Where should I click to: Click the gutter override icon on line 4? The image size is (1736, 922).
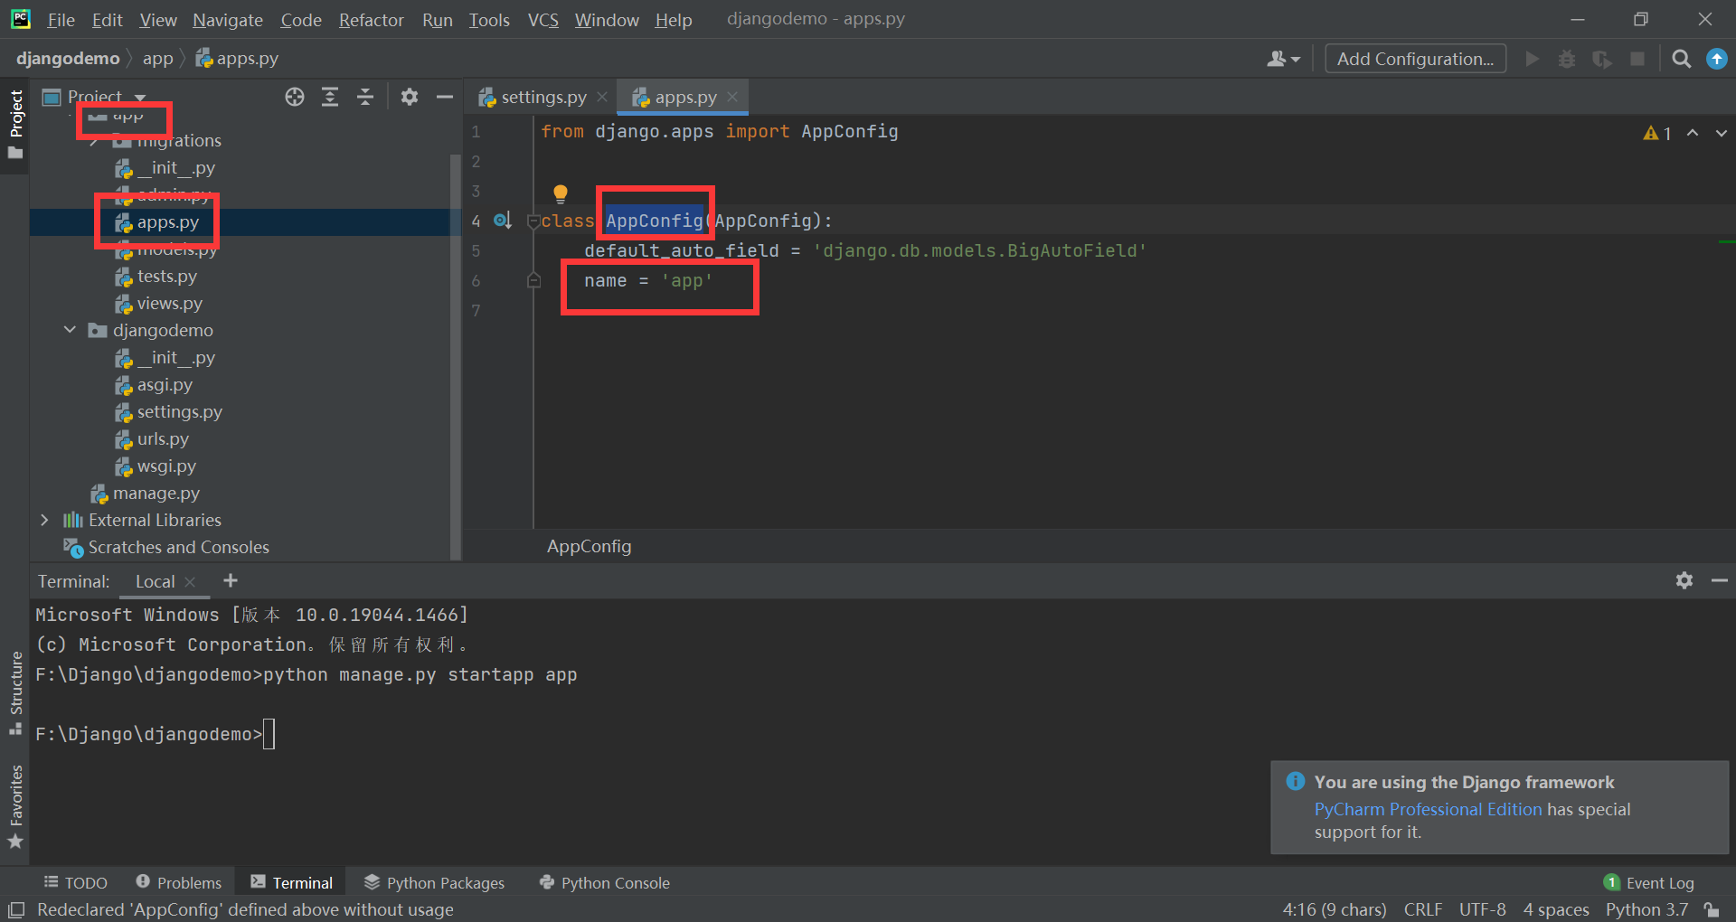click(503, 221)
